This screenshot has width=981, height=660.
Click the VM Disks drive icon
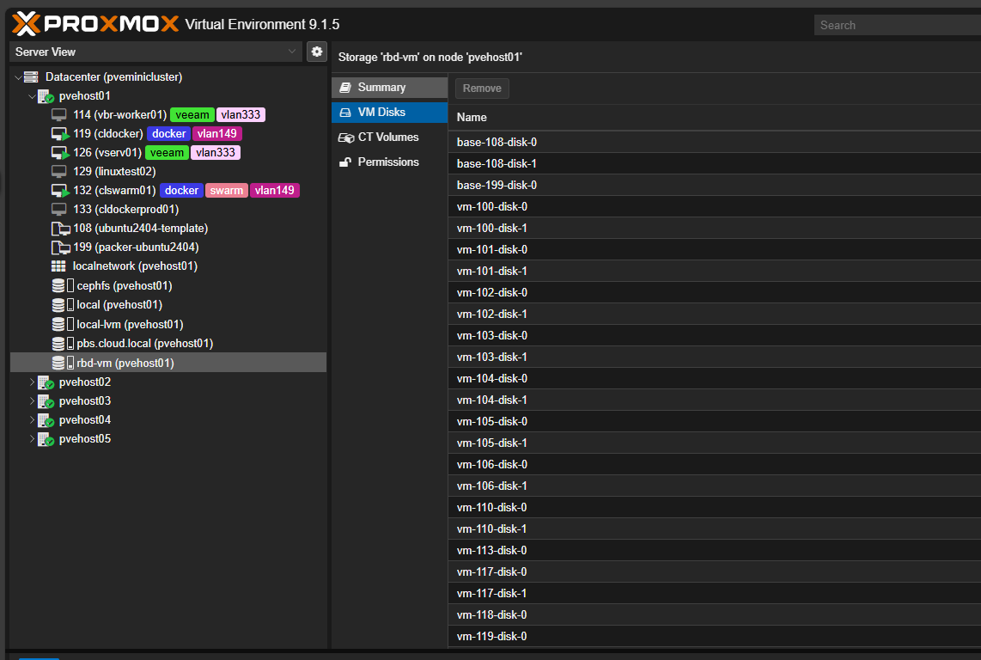(x=344, y=113)
